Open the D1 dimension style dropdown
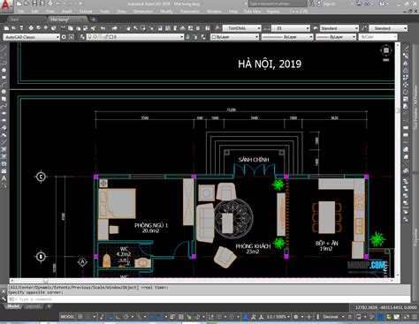 tap(290, 28)
